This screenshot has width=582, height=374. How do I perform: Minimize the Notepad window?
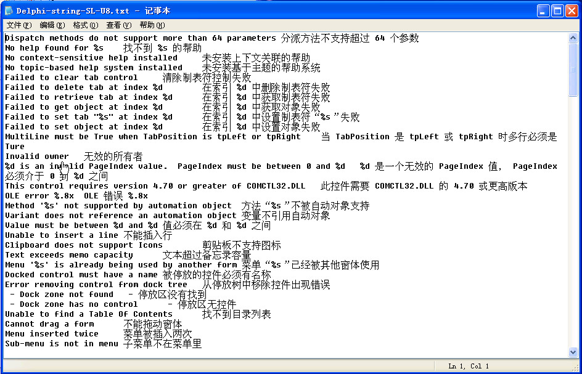coord(543,11)
